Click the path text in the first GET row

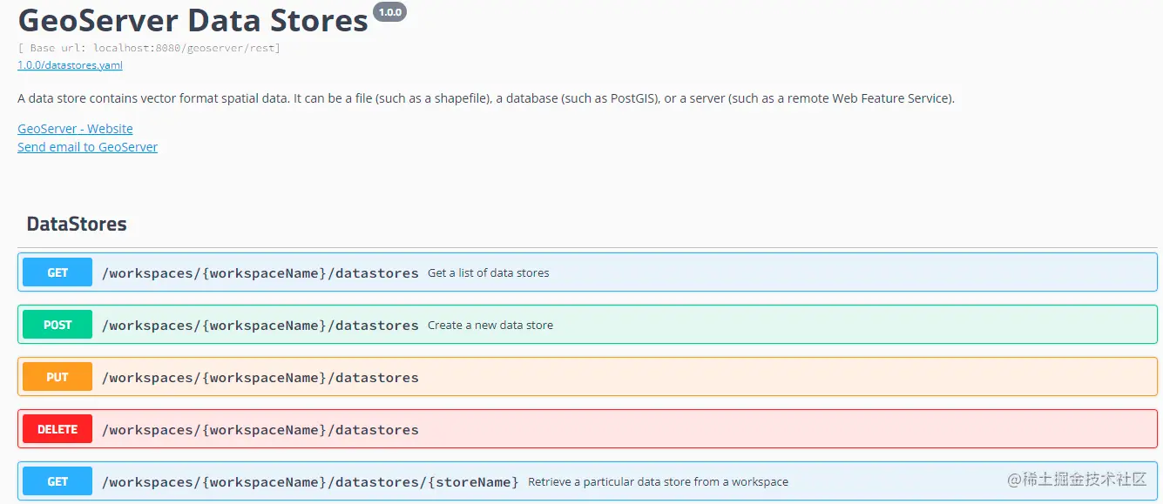coord(260,273)
